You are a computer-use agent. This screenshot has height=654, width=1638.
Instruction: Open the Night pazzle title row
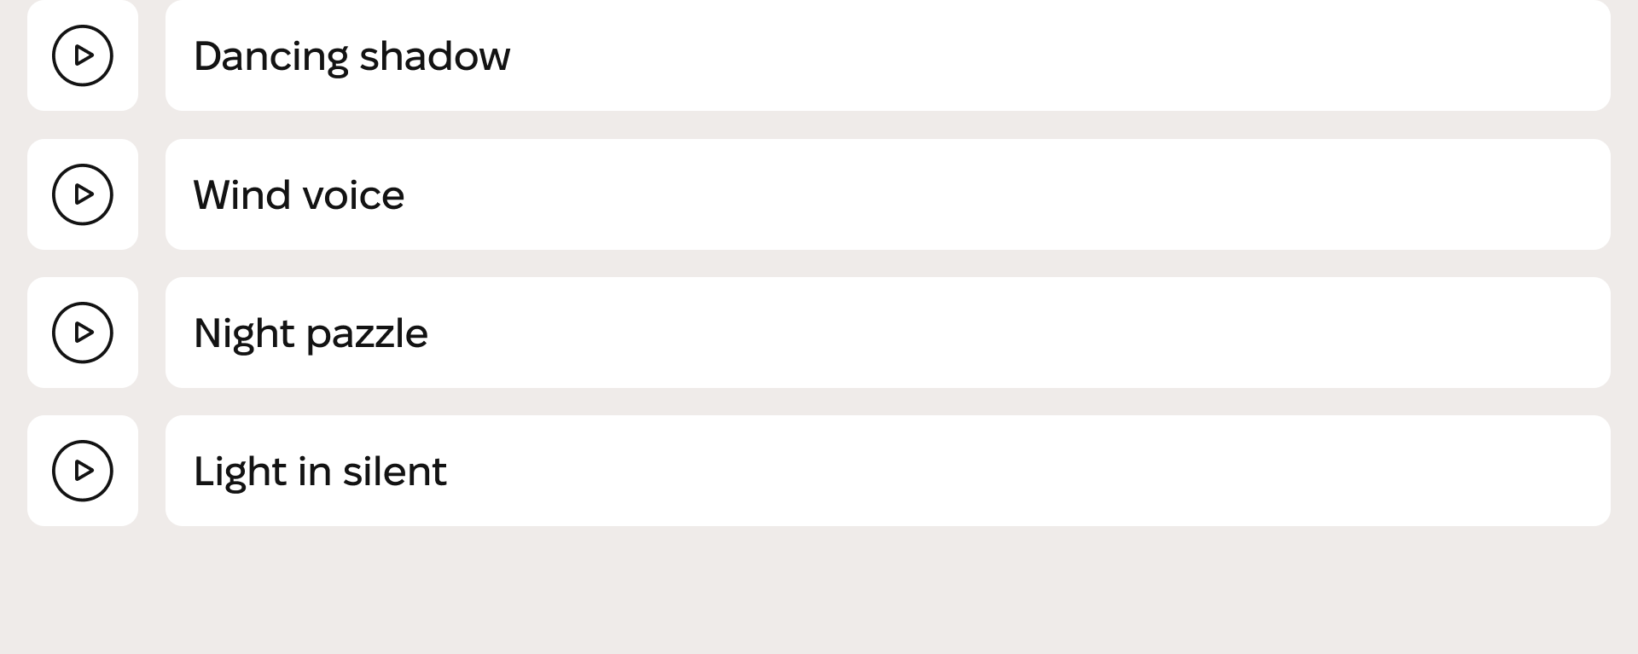(888, 333)
